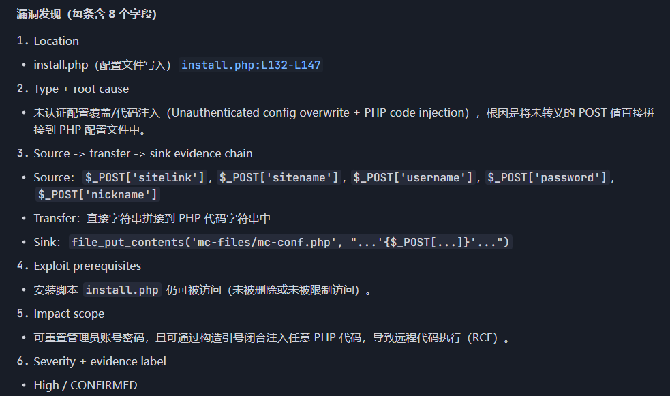The image size is (670, 396).
Task: Select the Type + root cause item
Action: pyautogui.click(x=80, y=89)
